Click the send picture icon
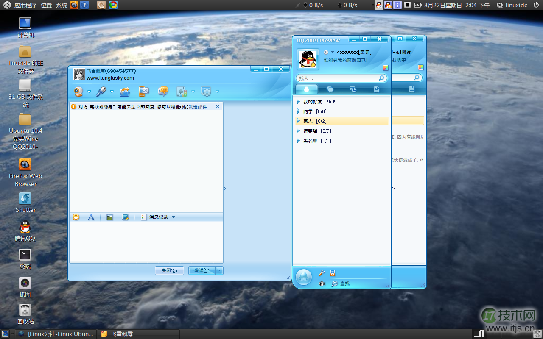Screen dimensions: 543x339 110,217
